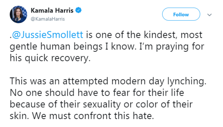Click the blue verified badge icon
The width and height of the screenshot is (223, 127).
tap(78, 10)
